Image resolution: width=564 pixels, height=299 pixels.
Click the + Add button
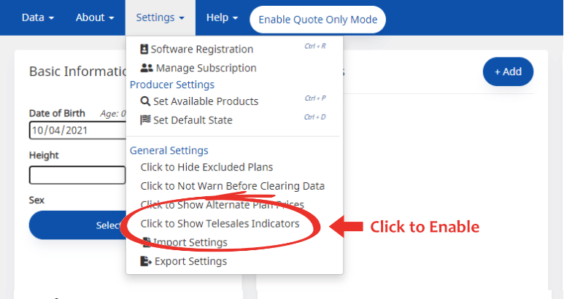508,71
